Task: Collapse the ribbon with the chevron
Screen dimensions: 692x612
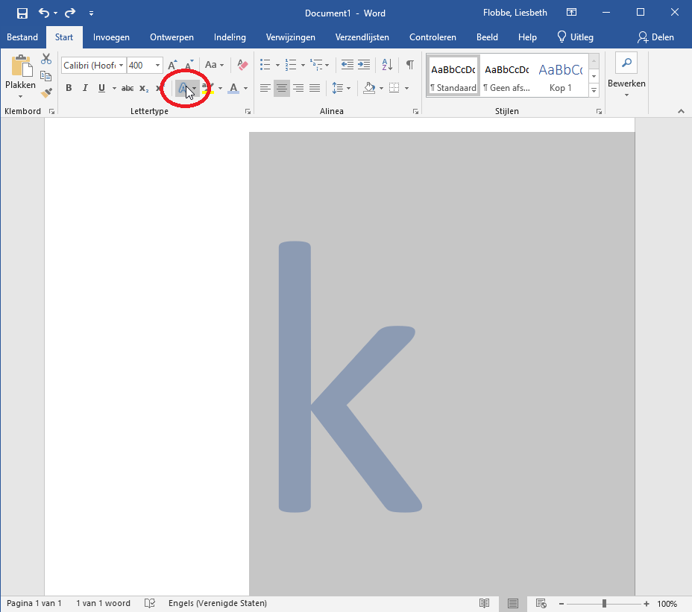Action: 681,112
